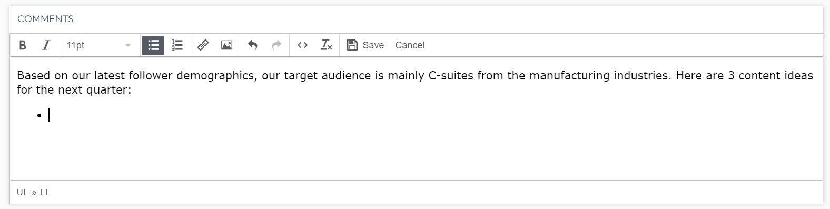This screenshot has width=830, height=209.
Task: Undo the last edit
Action: [x=253, y=45]
